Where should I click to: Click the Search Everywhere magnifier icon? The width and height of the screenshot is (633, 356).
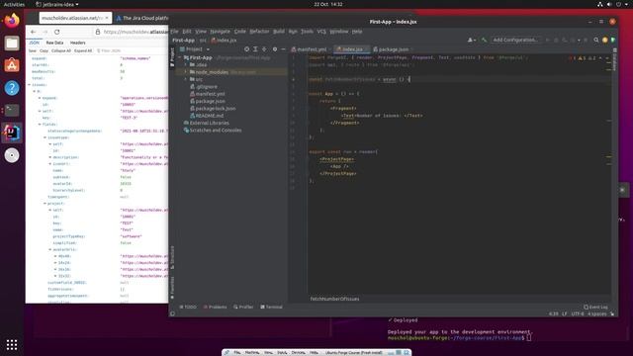[x=596, y=40]
